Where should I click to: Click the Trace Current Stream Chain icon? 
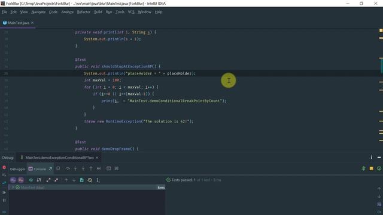coord(117,168)
